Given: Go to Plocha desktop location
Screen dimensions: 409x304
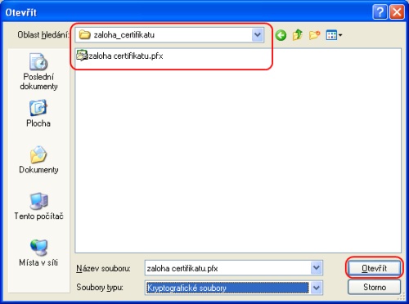Looking at the screenshot, I should pos(38,114).
